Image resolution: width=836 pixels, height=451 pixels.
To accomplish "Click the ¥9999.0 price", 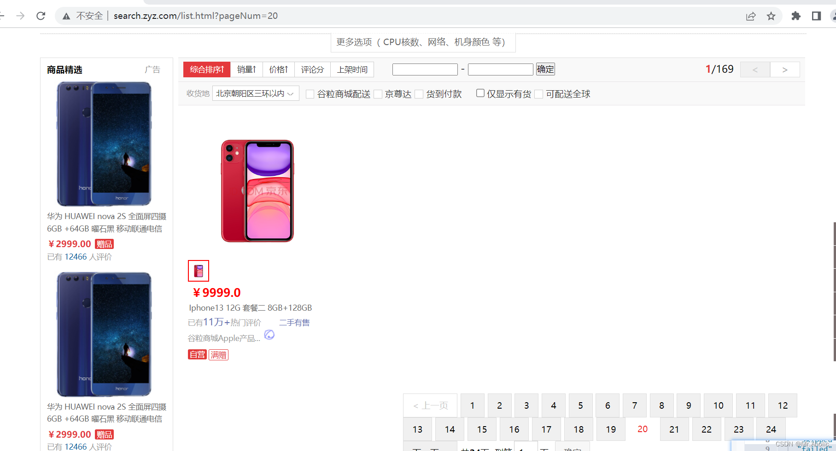I will 216,293.
